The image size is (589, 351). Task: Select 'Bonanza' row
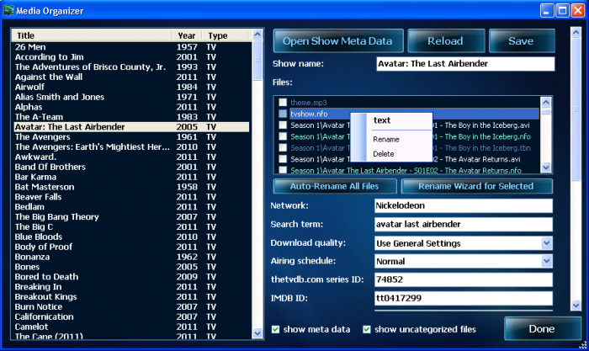point(131,257)
